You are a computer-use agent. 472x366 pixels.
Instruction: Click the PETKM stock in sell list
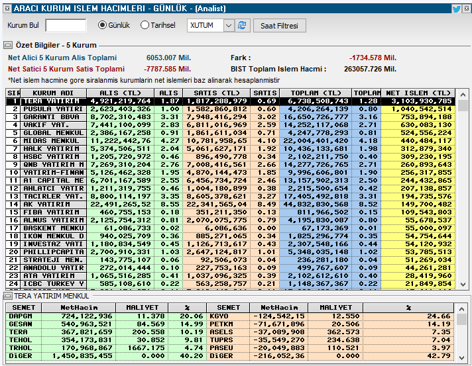tap(221, 324)
